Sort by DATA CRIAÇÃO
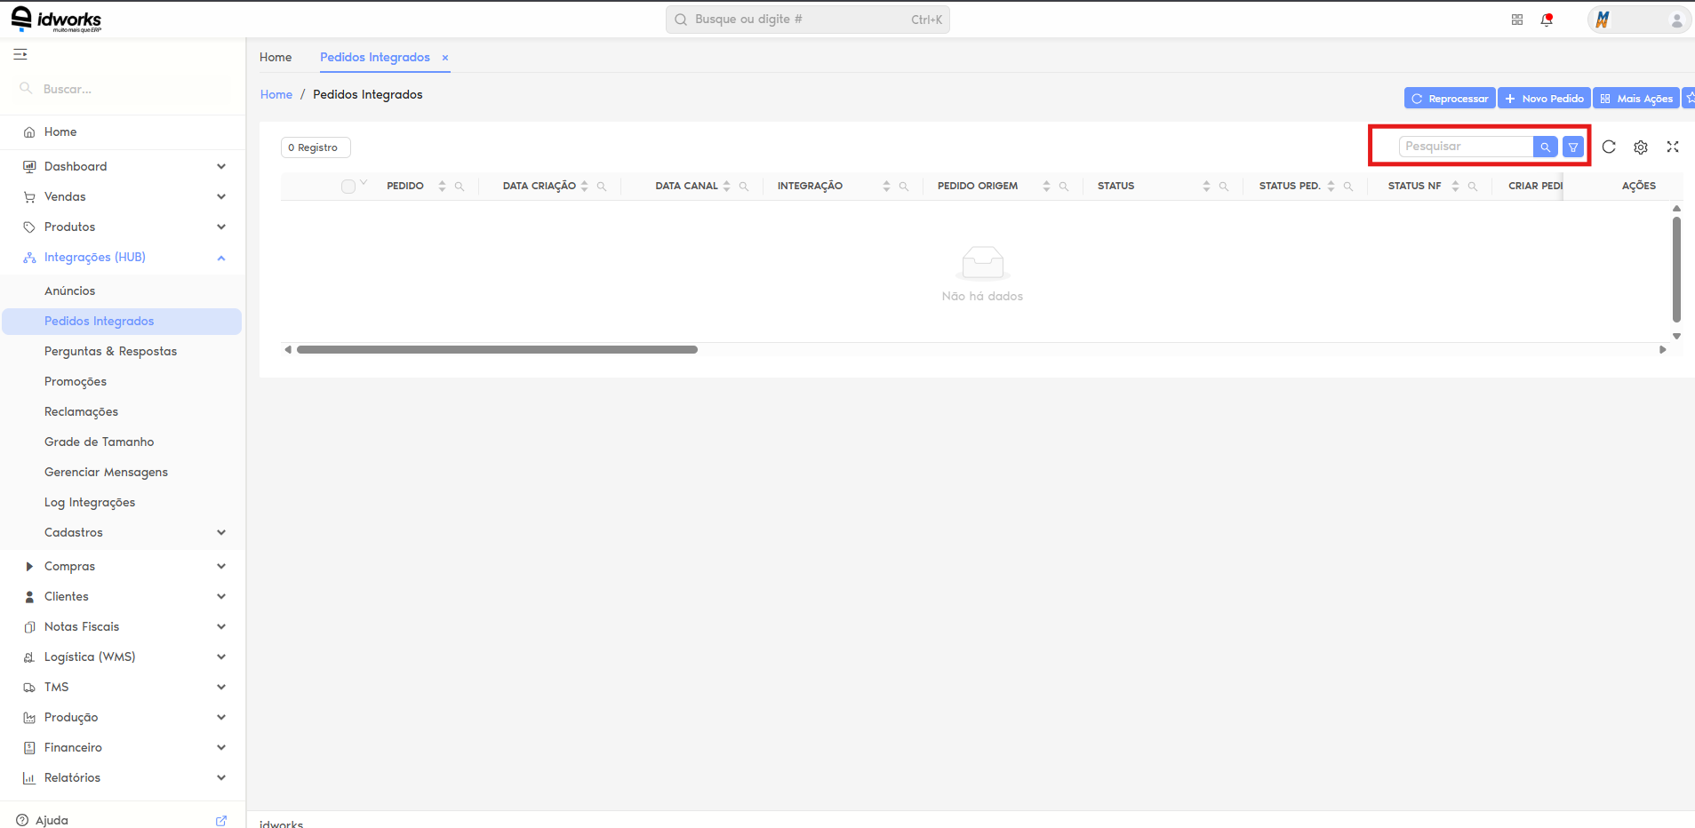The image size is (1695, 828). (x=584, y=186)
